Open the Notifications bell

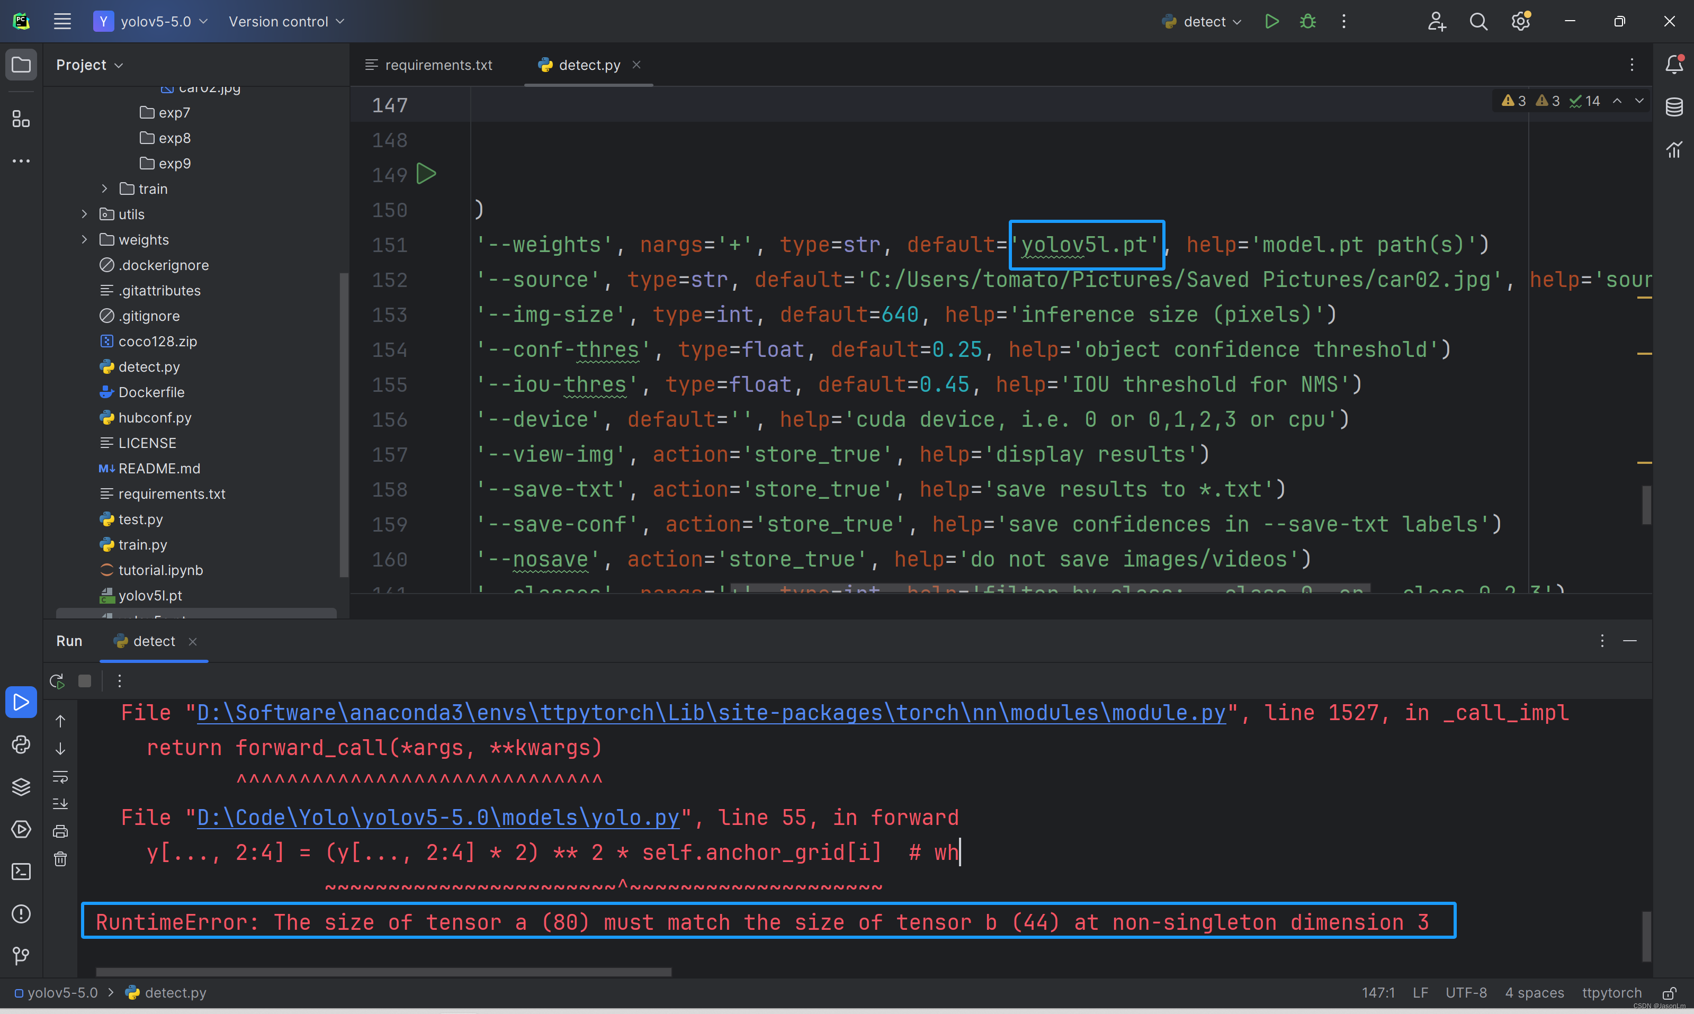[x=1673, y=64]
